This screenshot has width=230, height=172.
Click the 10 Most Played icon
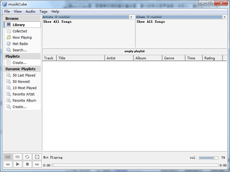(x=9, y=88)
